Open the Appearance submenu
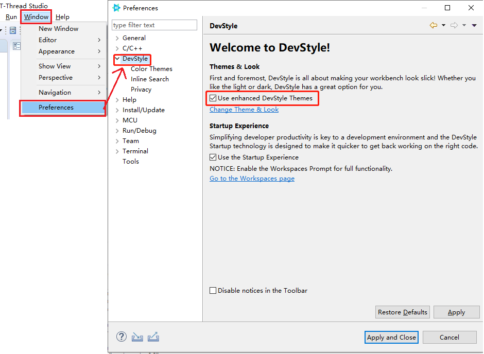Image resolution: width=484 pixels, height=354 pixels. click(x=63, y=51)
